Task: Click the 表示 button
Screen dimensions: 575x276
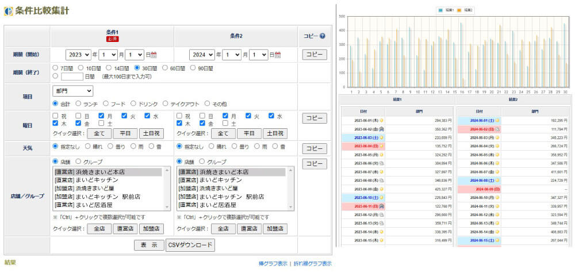Action: click(149, 245)
